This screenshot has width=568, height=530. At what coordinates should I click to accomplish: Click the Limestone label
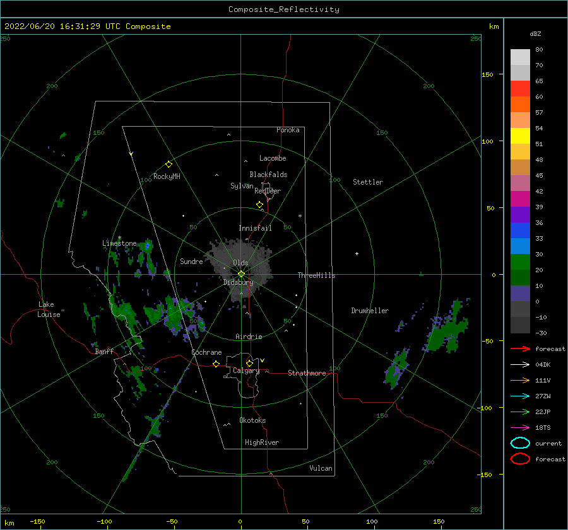click(x=119, y=243)
